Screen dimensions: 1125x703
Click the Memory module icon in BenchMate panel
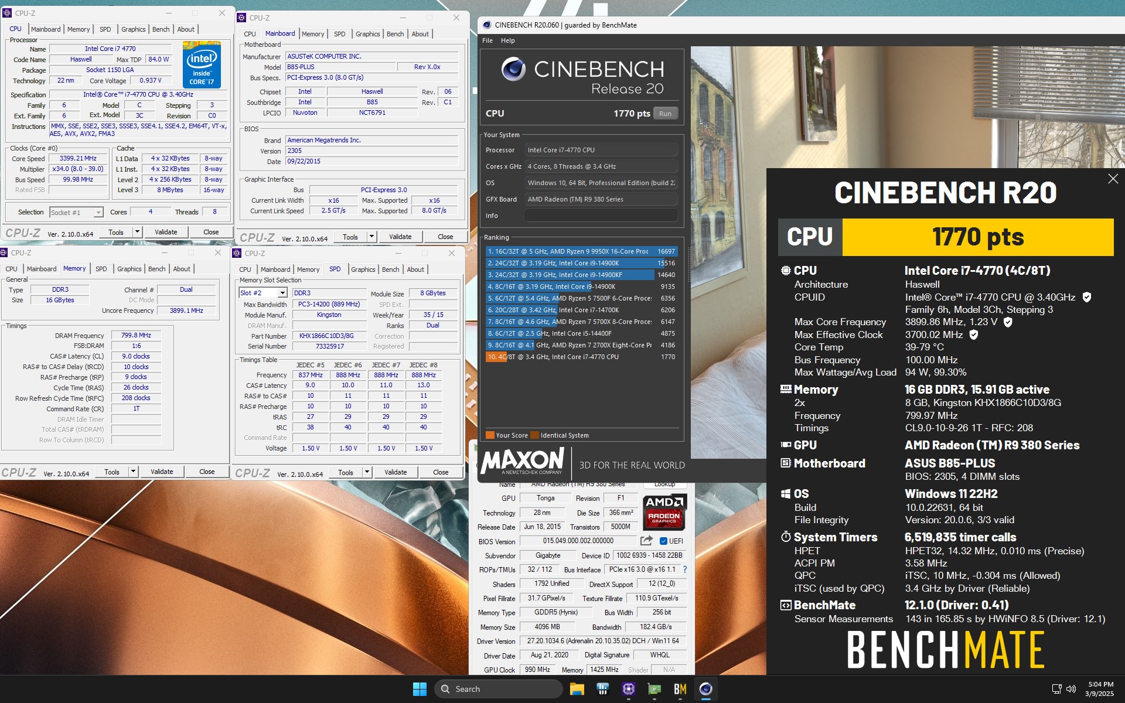[786, 389]
